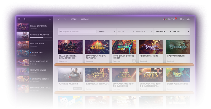Go back with the left arrow
Screen dimensions: 211x109
[59, 19]
